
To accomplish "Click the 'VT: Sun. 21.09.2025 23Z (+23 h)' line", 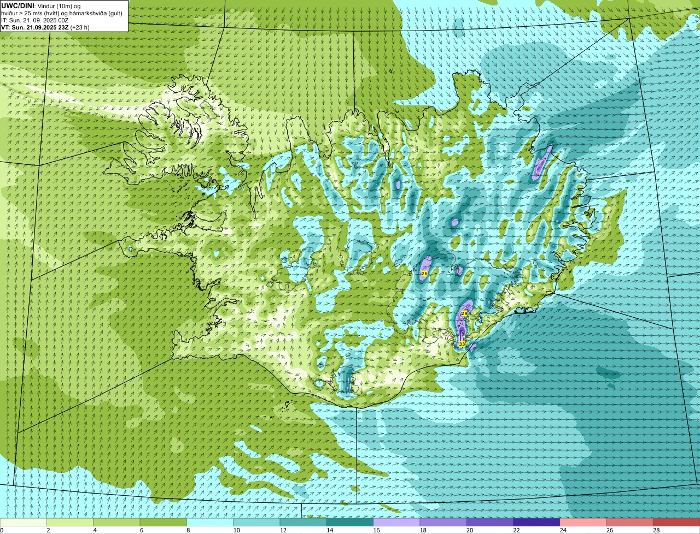I will click(45, 27).
